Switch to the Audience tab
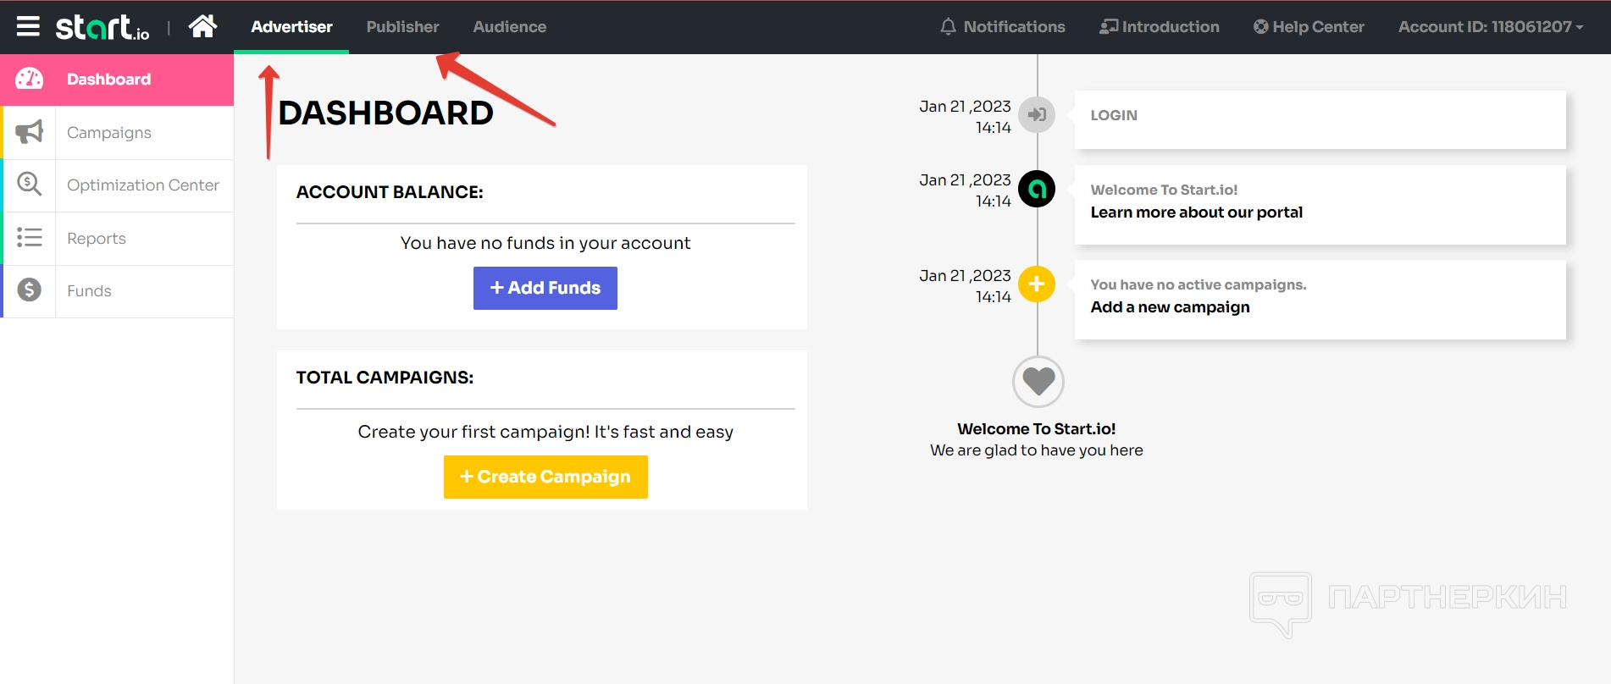 point(509,27)
